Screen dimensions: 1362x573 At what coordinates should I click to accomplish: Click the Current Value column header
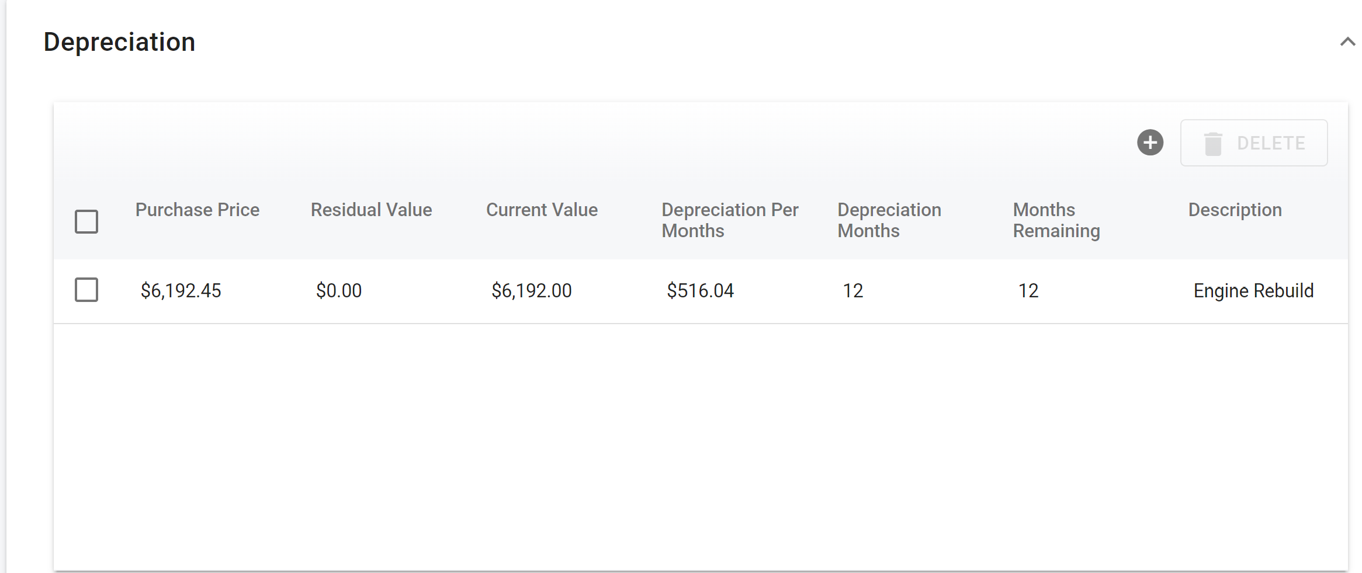tap(542, 210)
